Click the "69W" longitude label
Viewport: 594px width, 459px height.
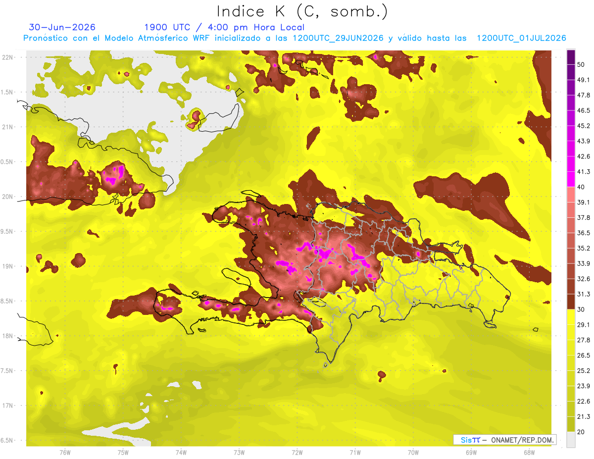471,452
